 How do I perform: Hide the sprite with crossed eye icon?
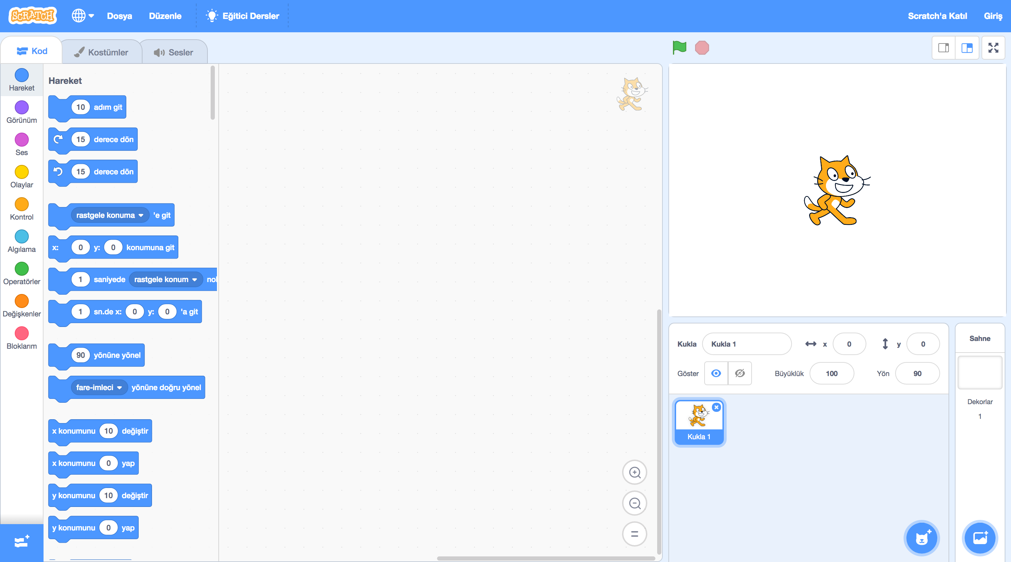click(740, 373)
